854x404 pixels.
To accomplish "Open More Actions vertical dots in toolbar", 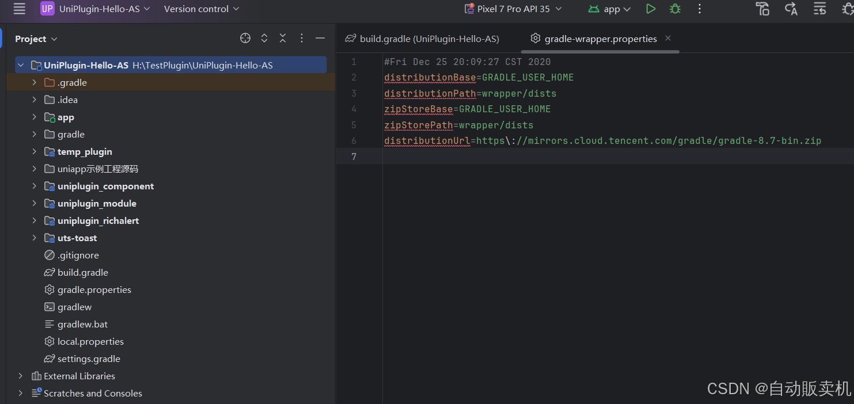I will [700, 9].
